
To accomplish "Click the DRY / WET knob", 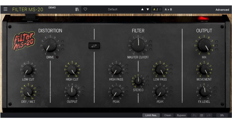I will pyautogui.click(x=28, y=92).
